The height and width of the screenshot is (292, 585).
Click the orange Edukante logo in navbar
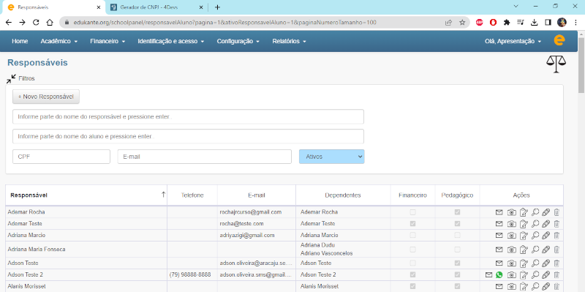559,40
